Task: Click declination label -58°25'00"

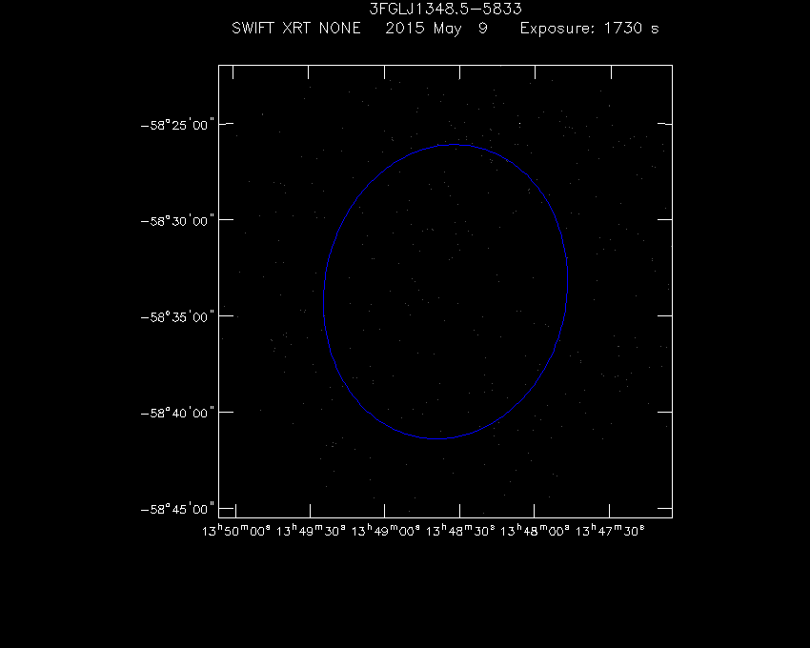Action: pyautogui.click(x=177, y=125)
